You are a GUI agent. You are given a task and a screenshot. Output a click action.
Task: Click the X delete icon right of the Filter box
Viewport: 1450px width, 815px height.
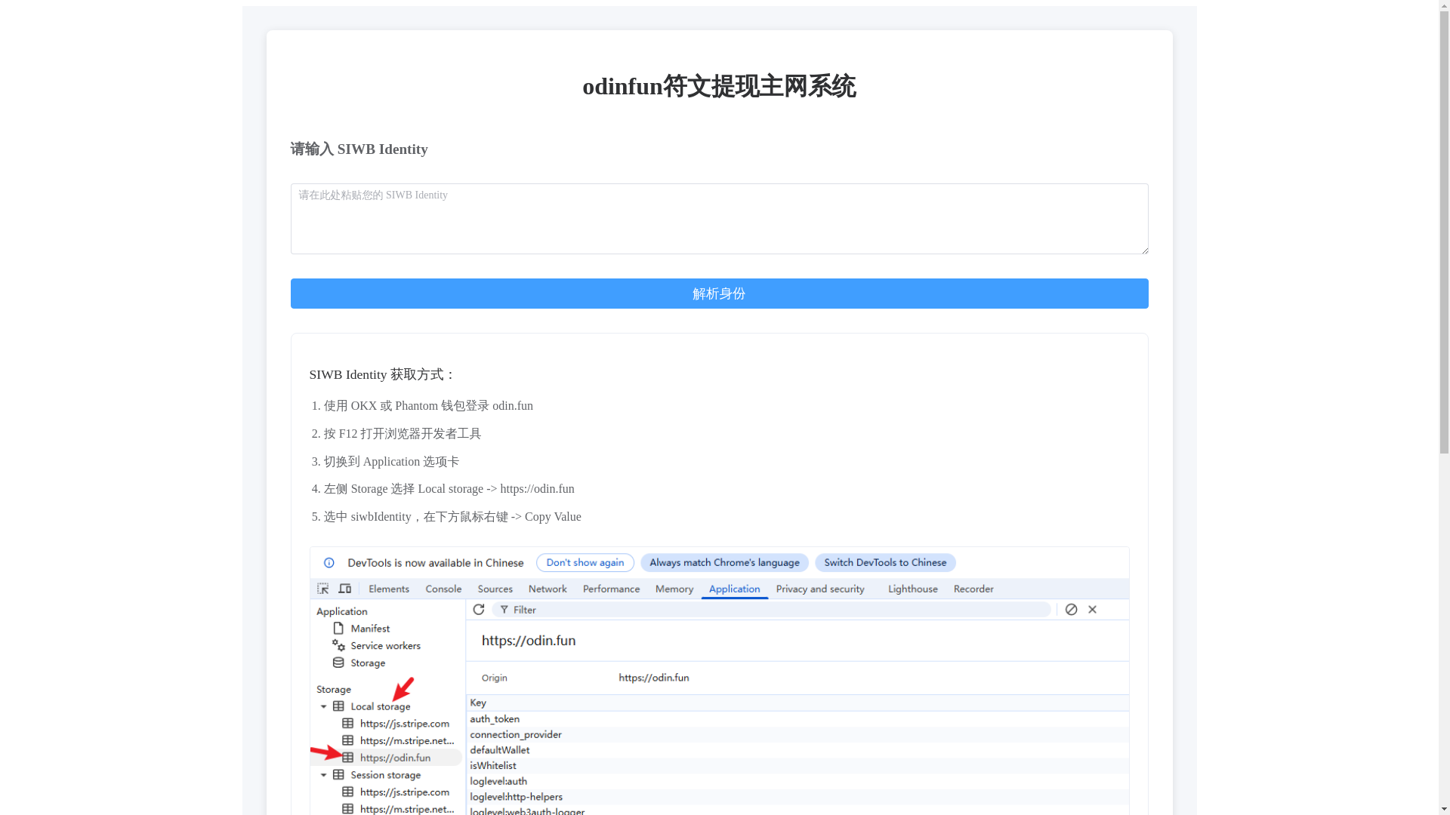[1092, 610]
